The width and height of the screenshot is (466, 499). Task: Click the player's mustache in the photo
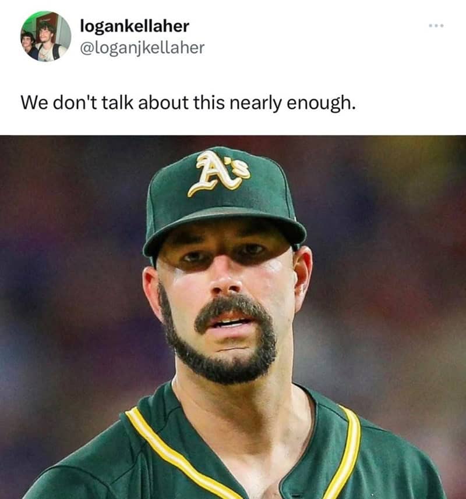(x=232, y=311)
